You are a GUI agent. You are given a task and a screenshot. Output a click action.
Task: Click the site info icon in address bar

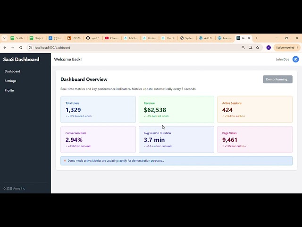(30, 47)
